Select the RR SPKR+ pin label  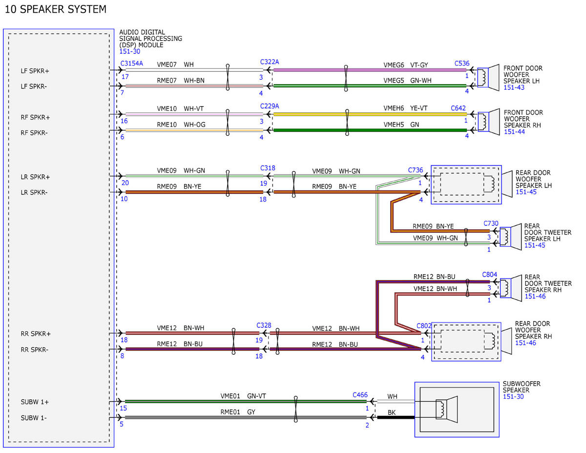(36, 334)
